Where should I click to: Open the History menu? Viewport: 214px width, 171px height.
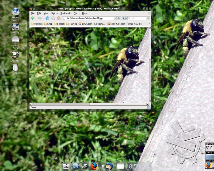(x=54, y=13)
